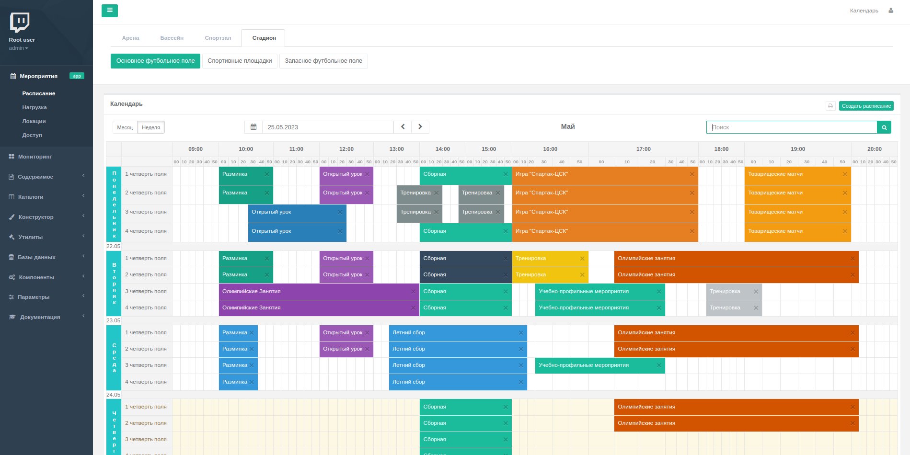Viewport: 910px width, 455px height.
Task: Select Спортивные площадки field filter
Action: point(240,61)
